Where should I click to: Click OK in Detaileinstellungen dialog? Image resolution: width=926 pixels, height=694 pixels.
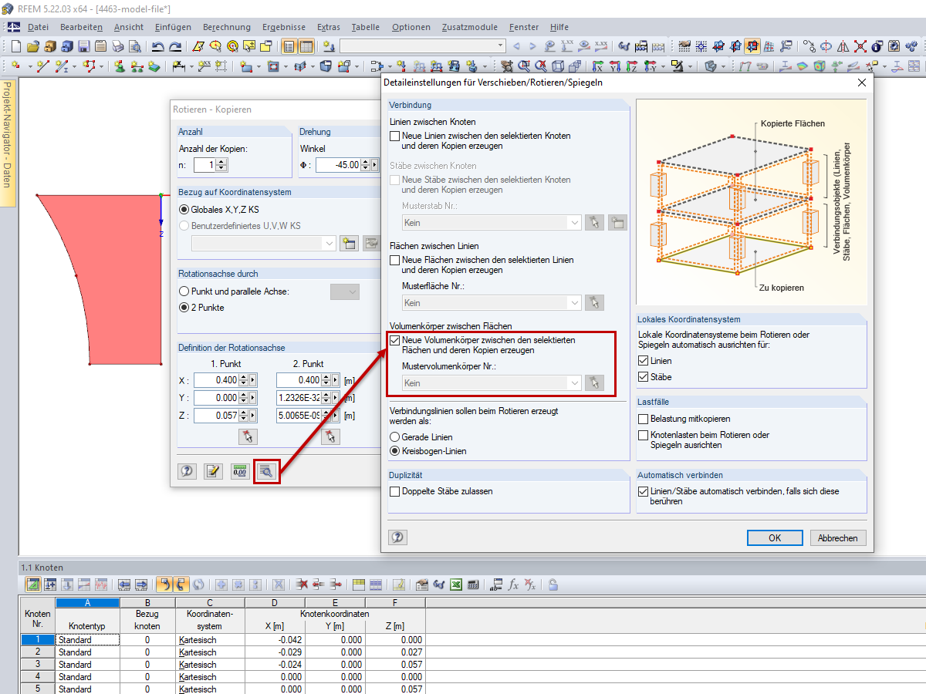pos(775,537)
